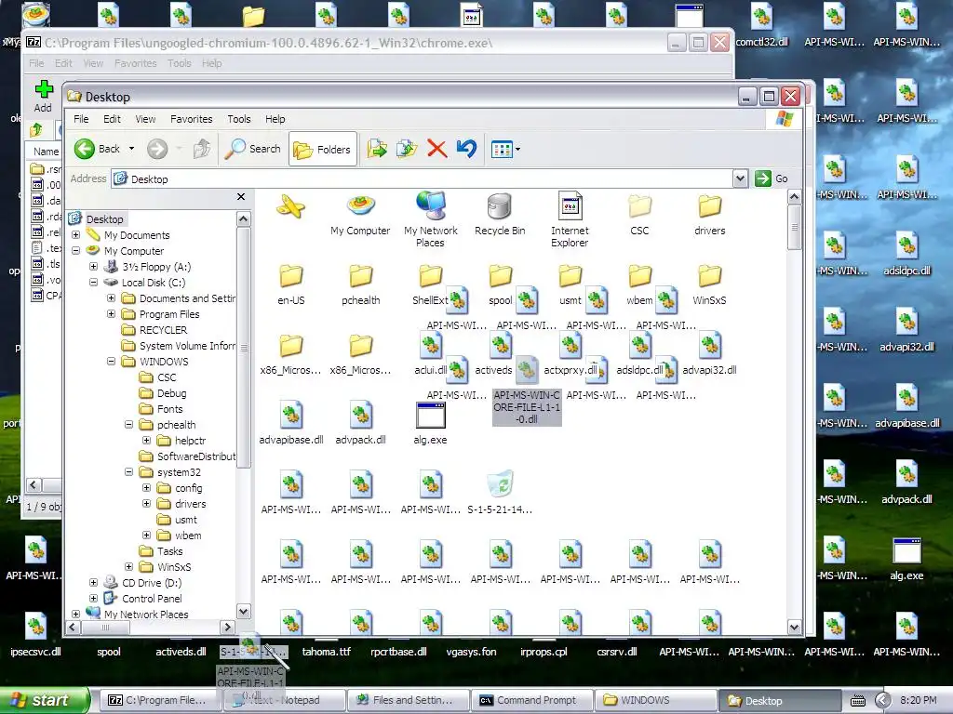Select the advpack.dll file icon in file pane
953x714 pixels.
click(x=360, y=423)
